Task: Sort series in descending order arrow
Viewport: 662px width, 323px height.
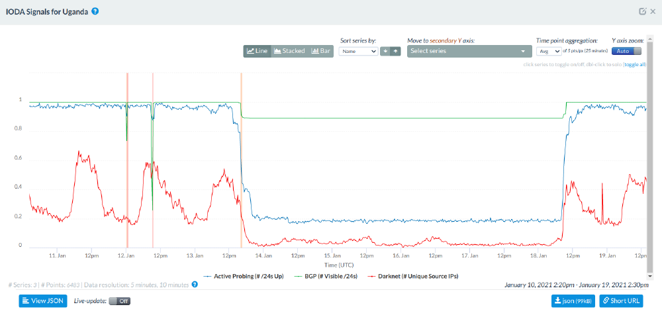Action: [385, 51]
